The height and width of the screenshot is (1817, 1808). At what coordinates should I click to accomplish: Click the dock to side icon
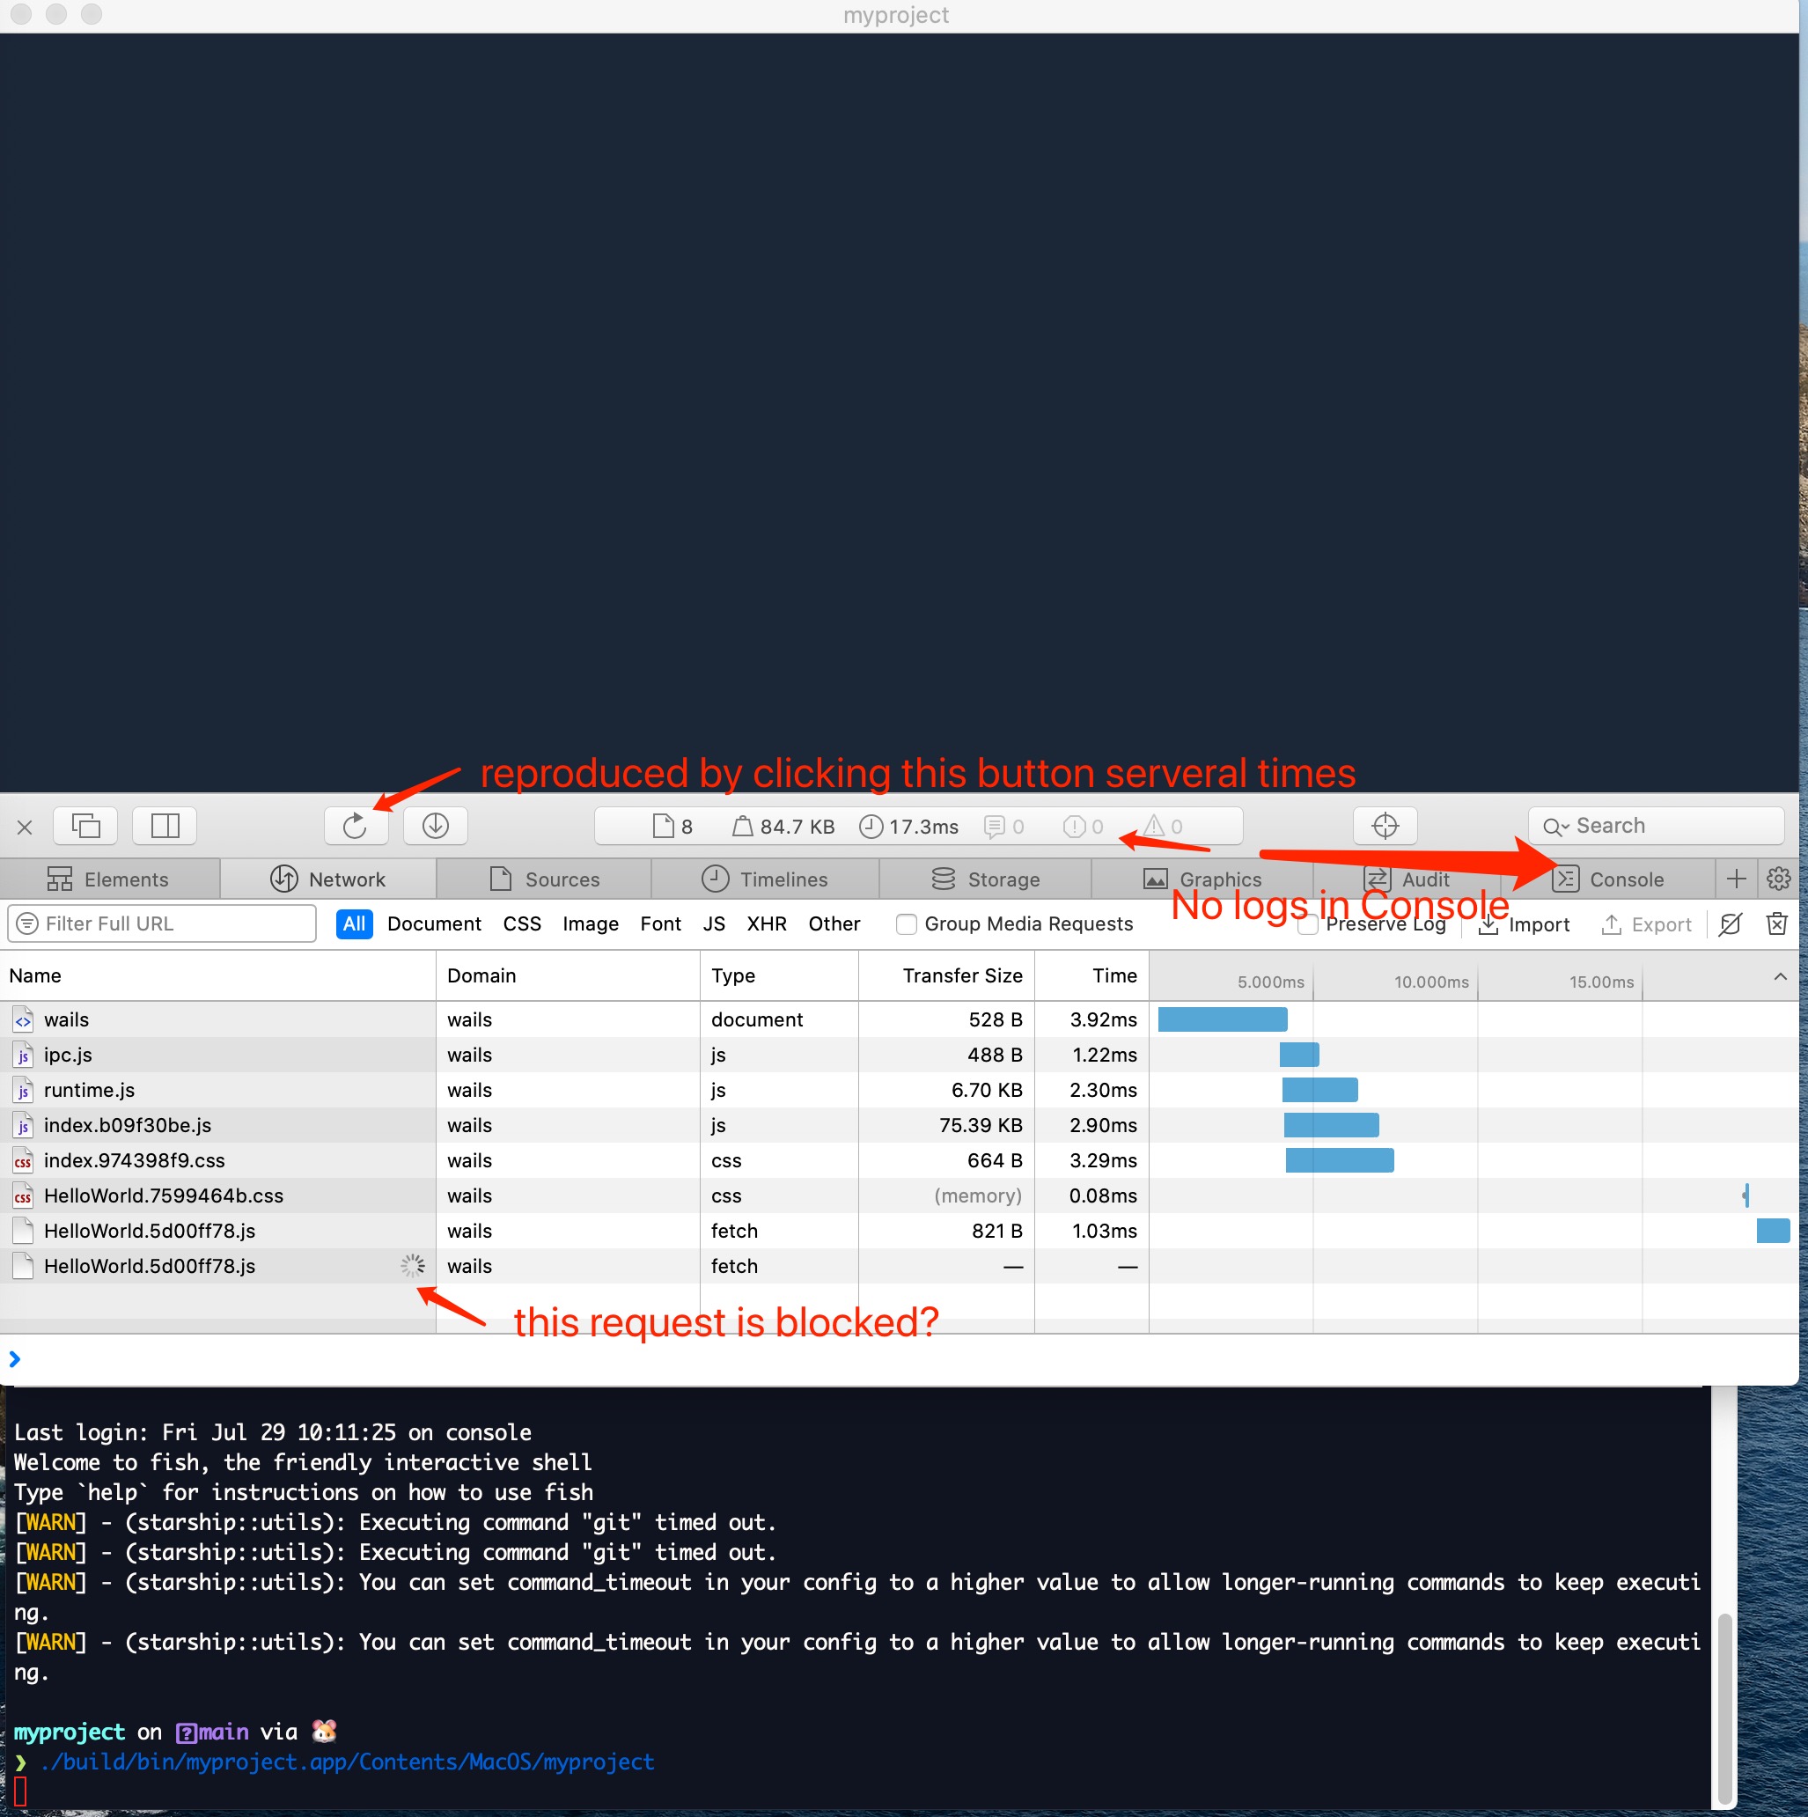tap(165, 826)
